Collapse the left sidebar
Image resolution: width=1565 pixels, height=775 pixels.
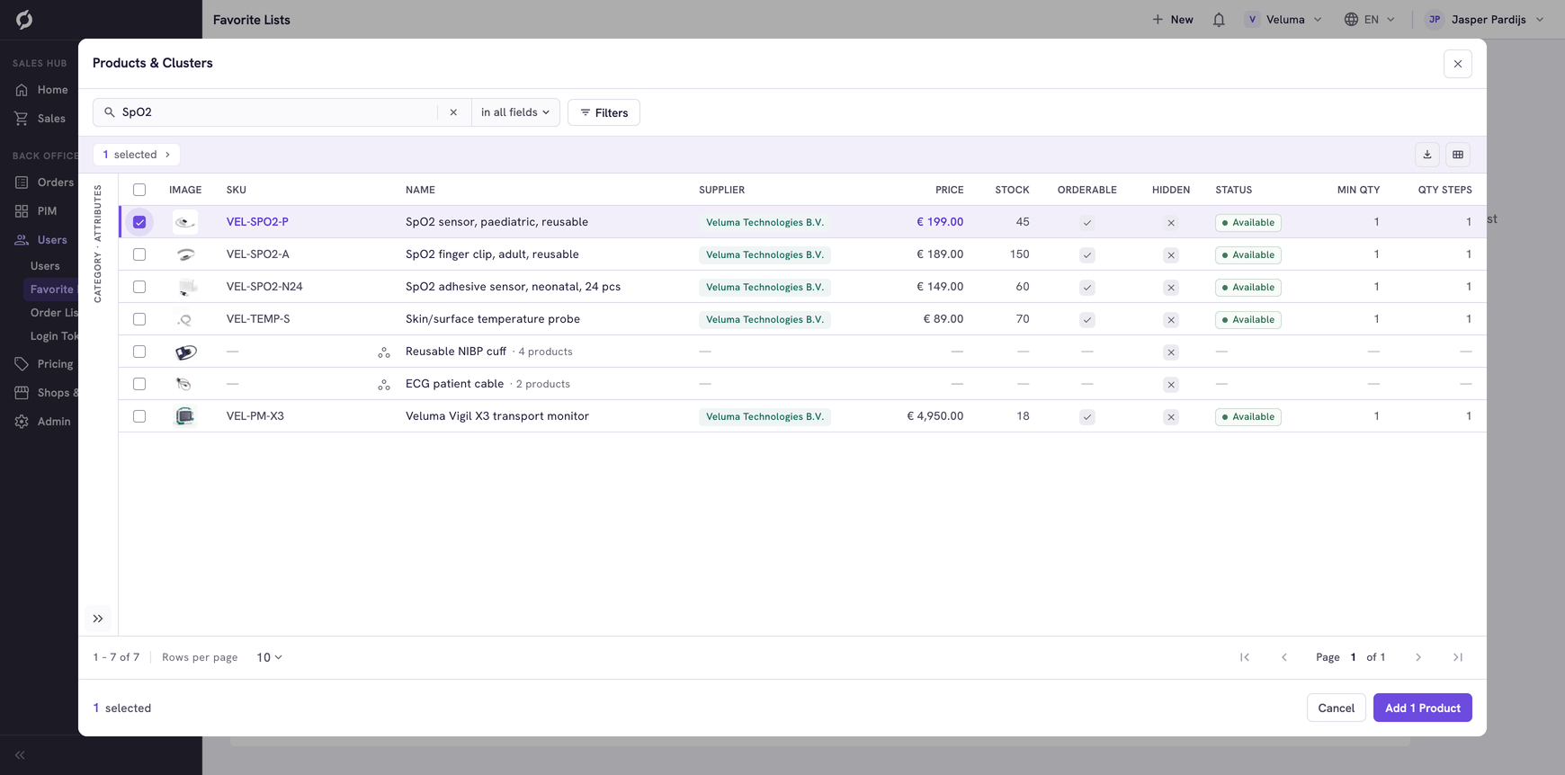(20, 755)
